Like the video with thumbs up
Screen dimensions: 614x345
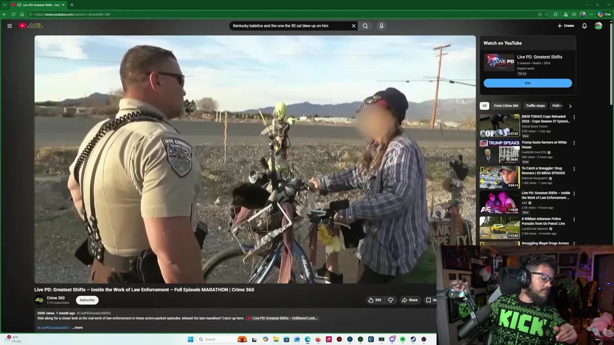pos(375,300)
